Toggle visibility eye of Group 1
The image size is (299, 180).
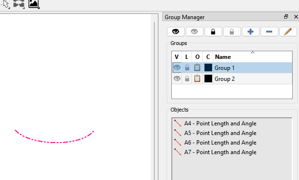[177, 67]
